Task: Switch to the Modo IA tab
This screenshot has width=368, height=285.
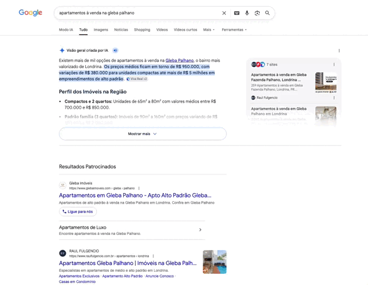Action: point(66,30)
